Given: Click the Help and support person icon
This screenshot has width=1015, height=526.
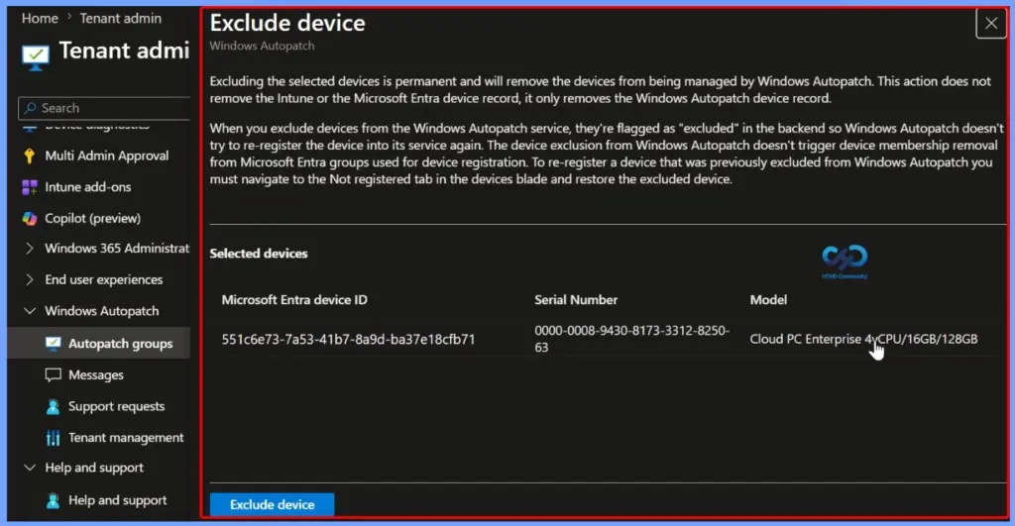Looking at the screenshot, I should (54, 501).
